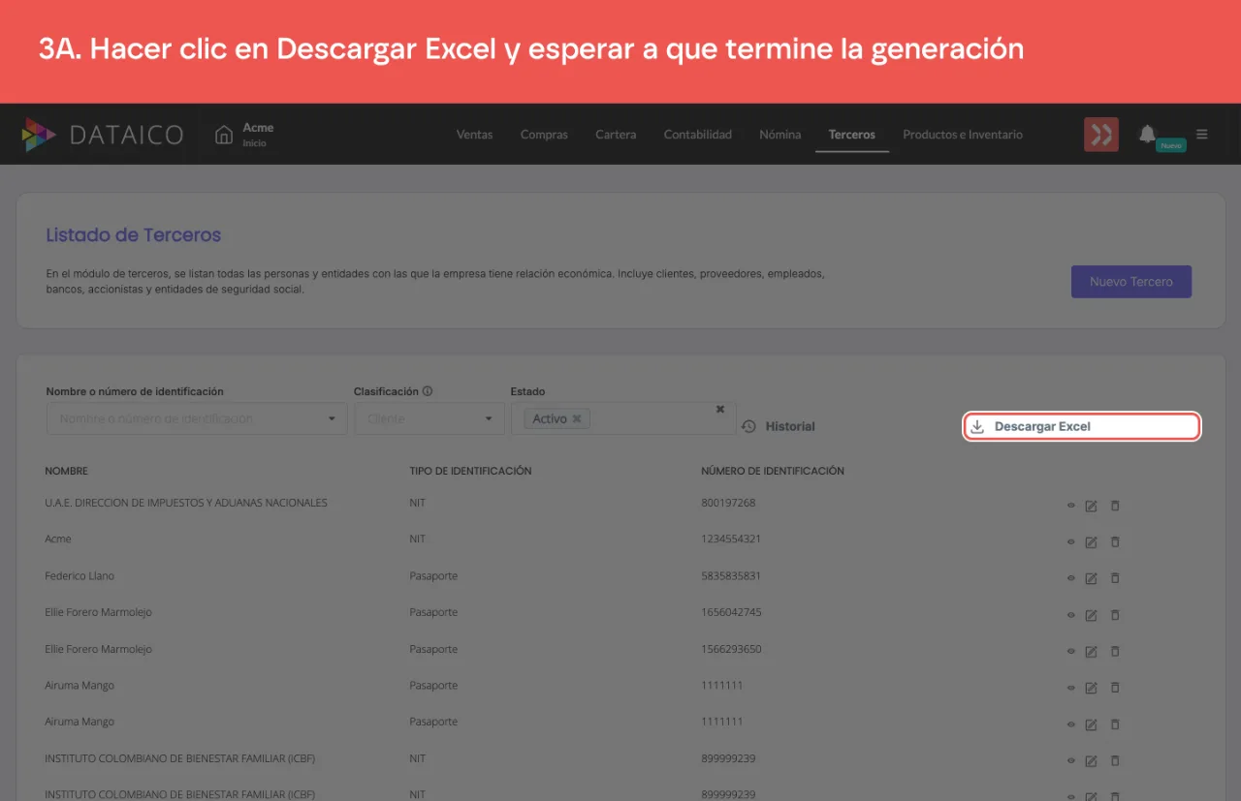
Task: View details of U.A.E. DIRECCION row
Action: (x=1071, y=506)
